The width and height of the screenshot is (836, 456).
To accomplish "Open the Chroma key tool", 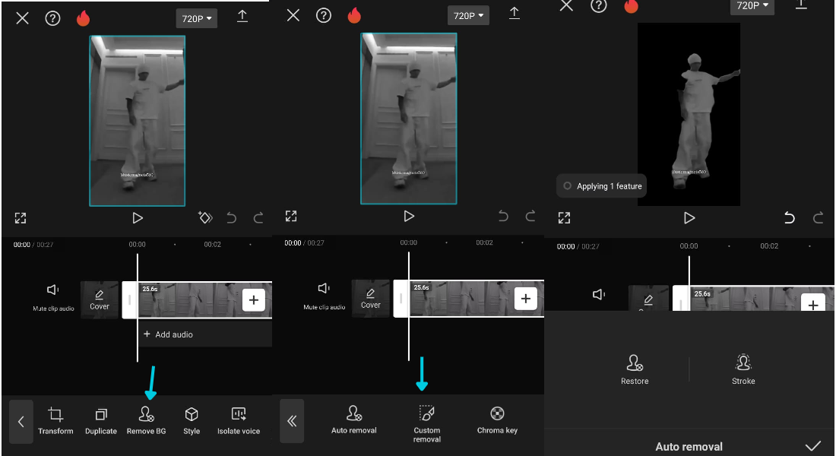I will pos(496,421).
